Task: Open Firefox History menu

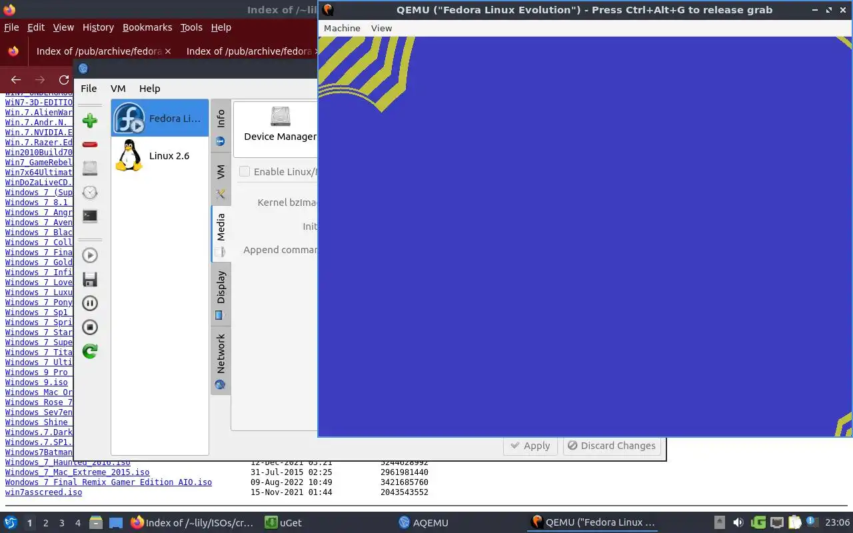Action: (x=98, y=27)
